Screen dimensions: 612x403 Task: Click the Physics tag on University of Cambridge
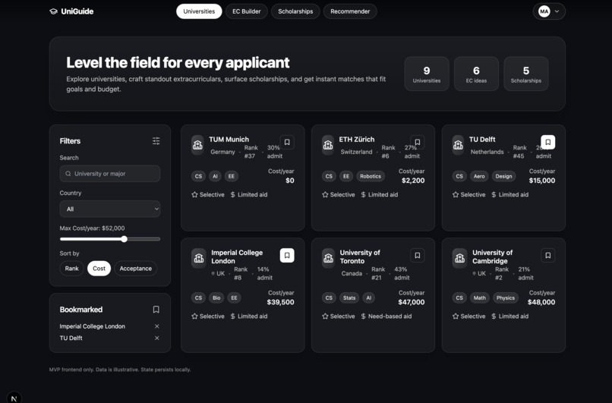pyautogui.click(x=506, y=298)
